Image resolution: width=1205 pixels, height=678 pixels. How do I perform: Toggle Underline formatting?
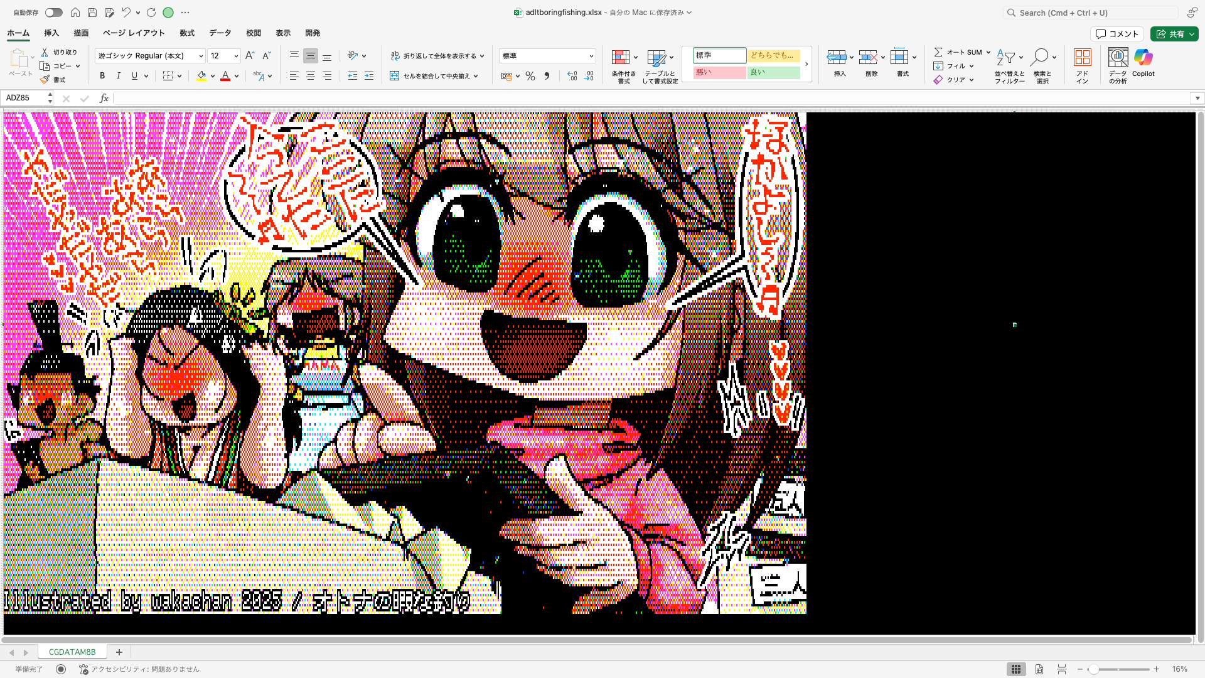click(134, 76)
